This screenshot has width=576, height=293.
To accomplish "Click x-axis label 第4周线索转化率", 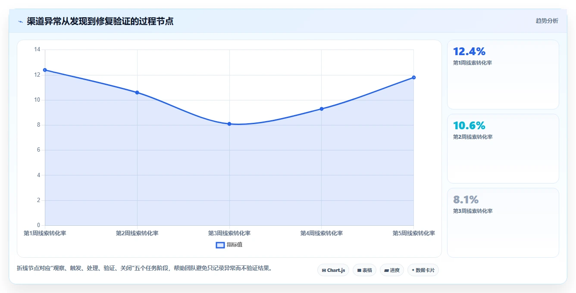I will [x=322, y=233].
